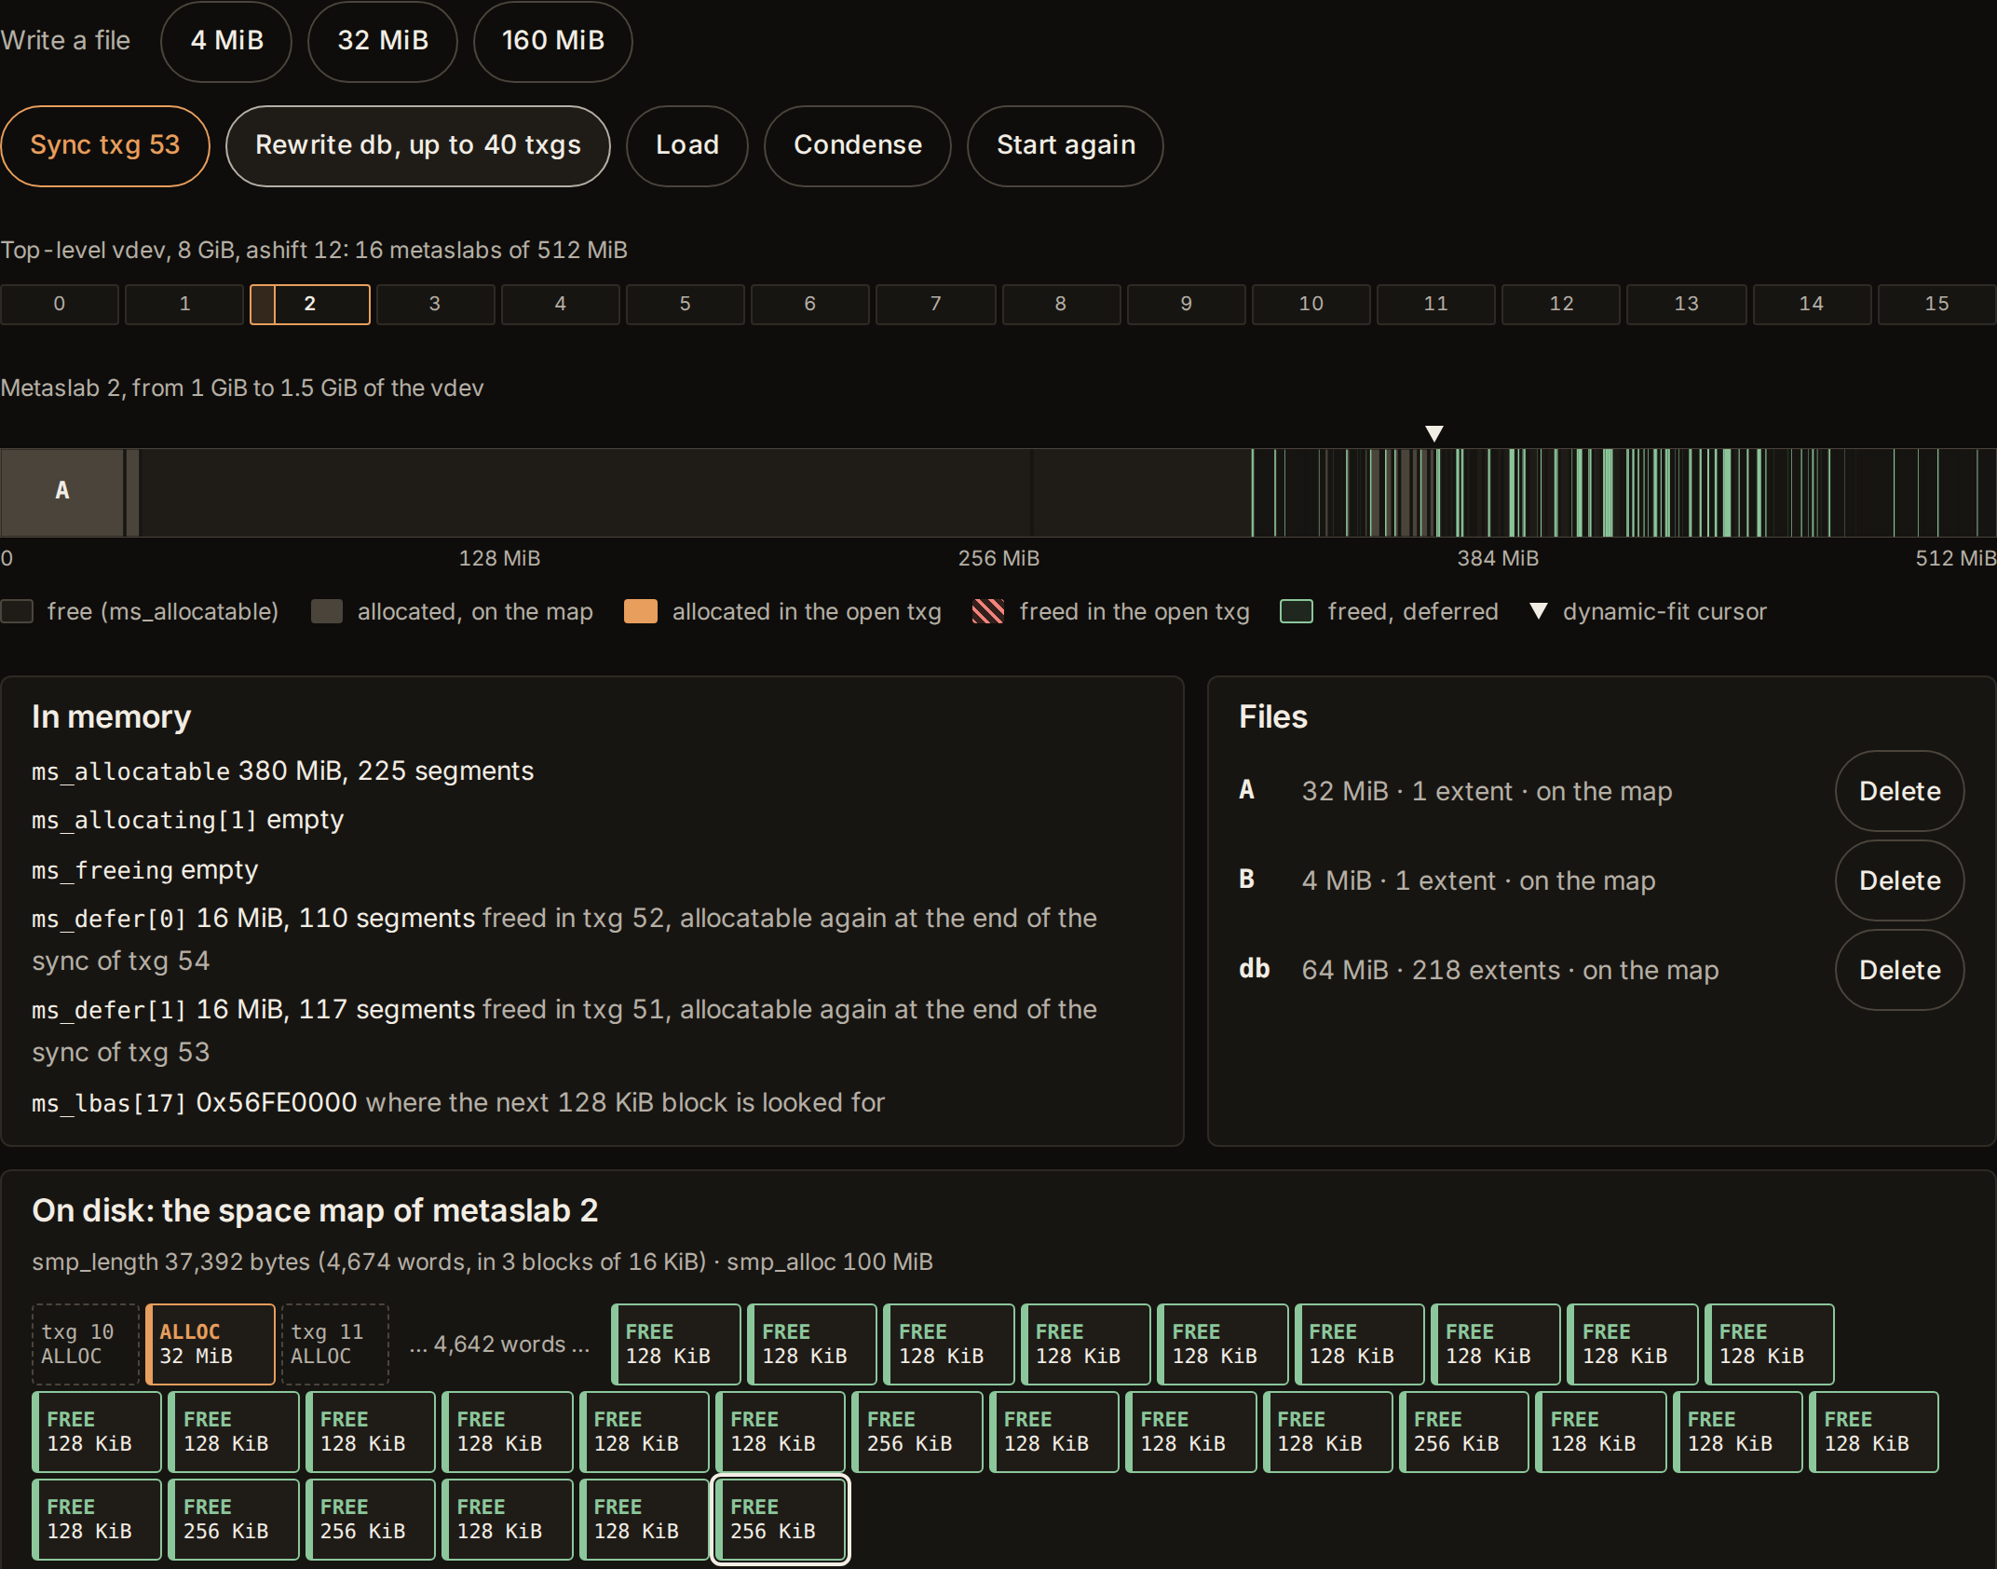This screenshot has width=1997, height=1569.
Task: Click the 'freed in the open txg' striped swatch
Action: point(988,611)
